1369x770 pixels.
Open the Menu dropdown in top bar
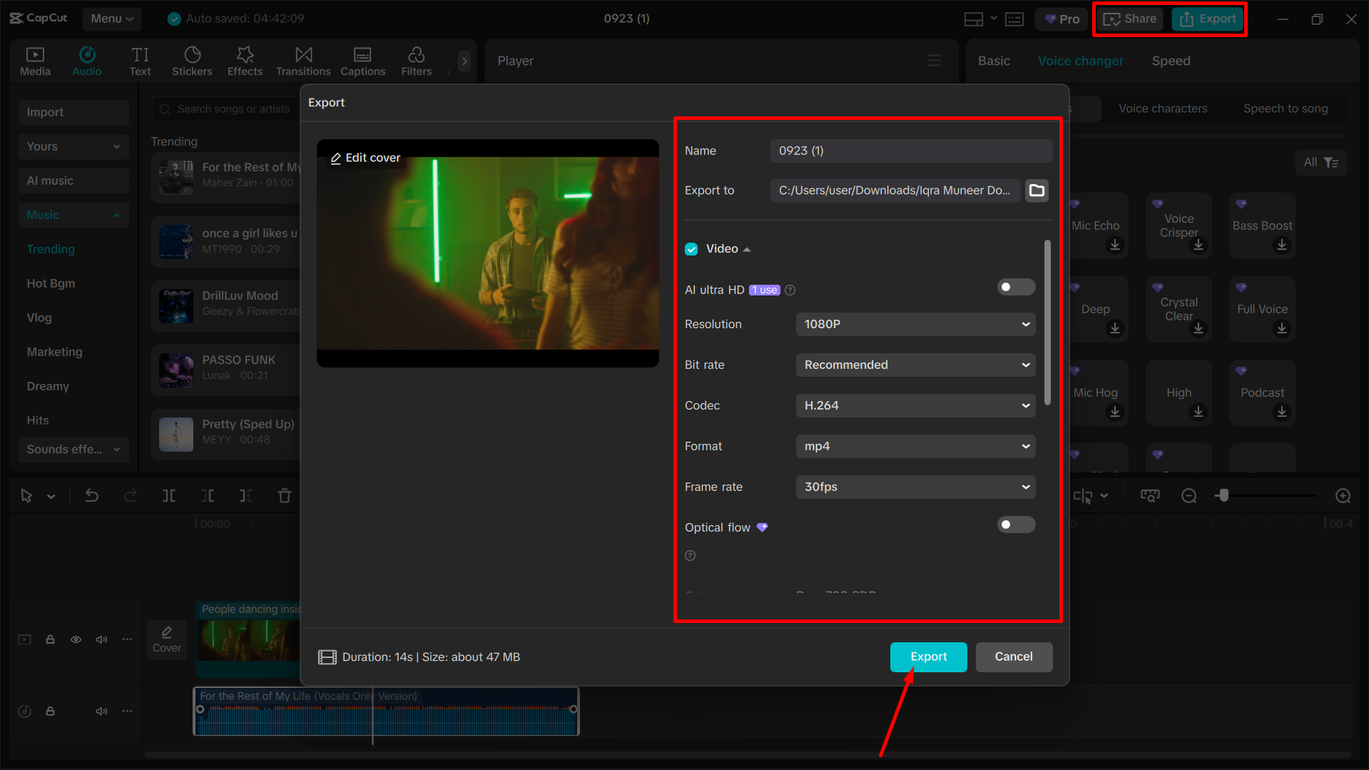click(111, 19)
